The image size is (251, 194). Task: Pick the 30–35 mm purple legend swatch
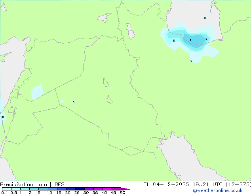(89, 189)
